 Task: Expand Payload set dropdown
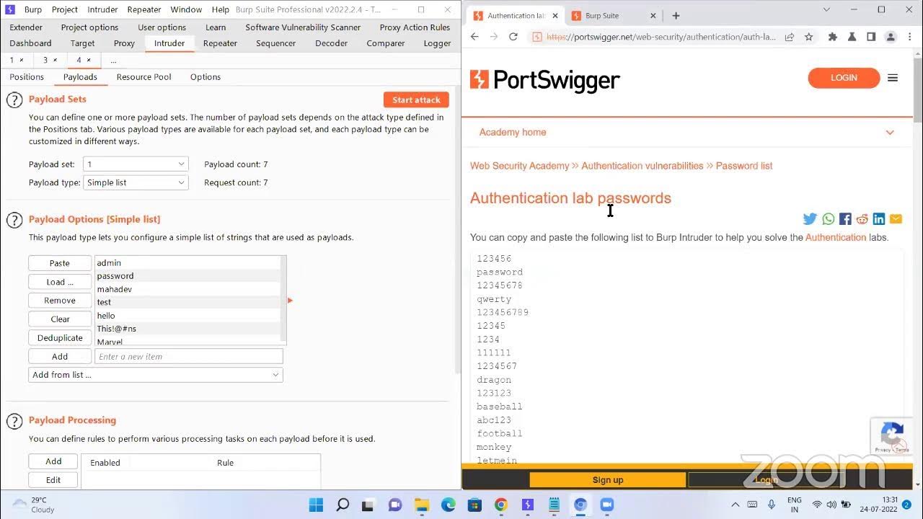click(136, 164)
